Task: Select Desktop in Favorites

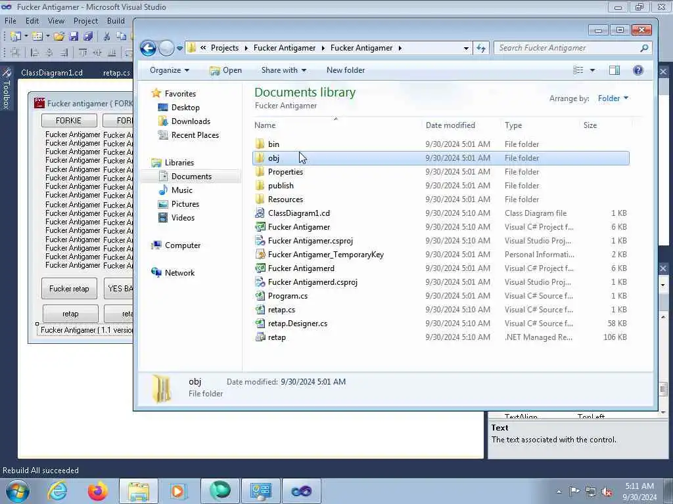Action: (x=185, y=108)
